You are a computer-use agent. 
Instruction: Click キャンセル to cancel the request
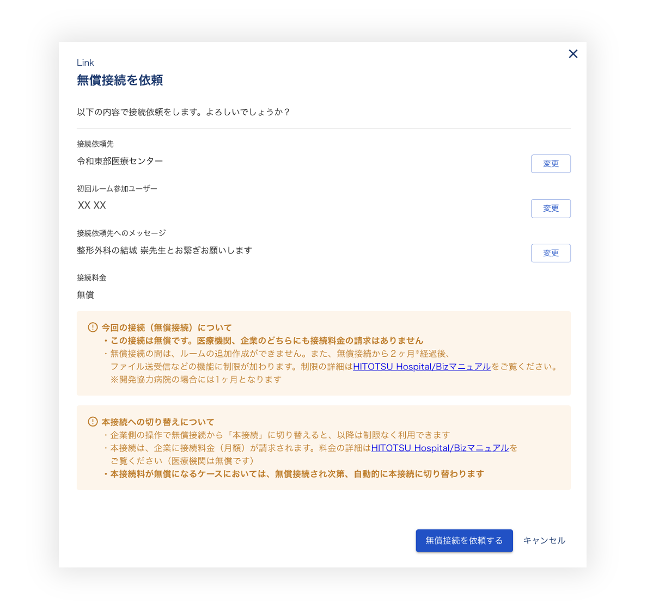pyautogui.click(x=544, y=541)
